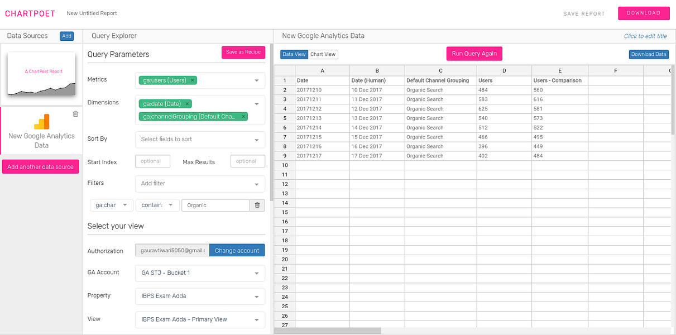Viewport: 676px width, 335px height.
Task: Click the authorization email field
Action: [172, 251]
